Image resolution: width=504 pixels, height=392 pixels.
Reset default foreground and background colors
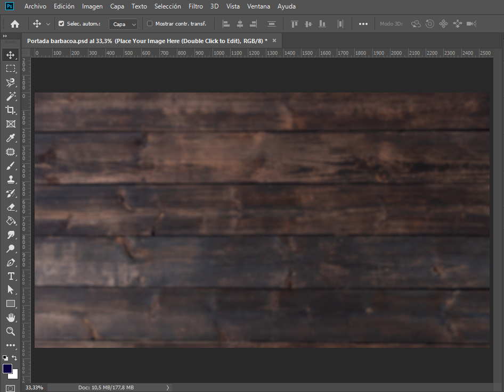(5, 357)
